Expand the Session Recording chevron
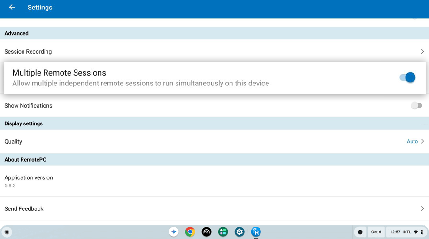This screenshot has width=429, height=239. [422, 52]
